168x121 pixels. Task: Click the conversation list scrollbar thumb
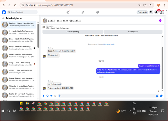[x=38, y=36]
